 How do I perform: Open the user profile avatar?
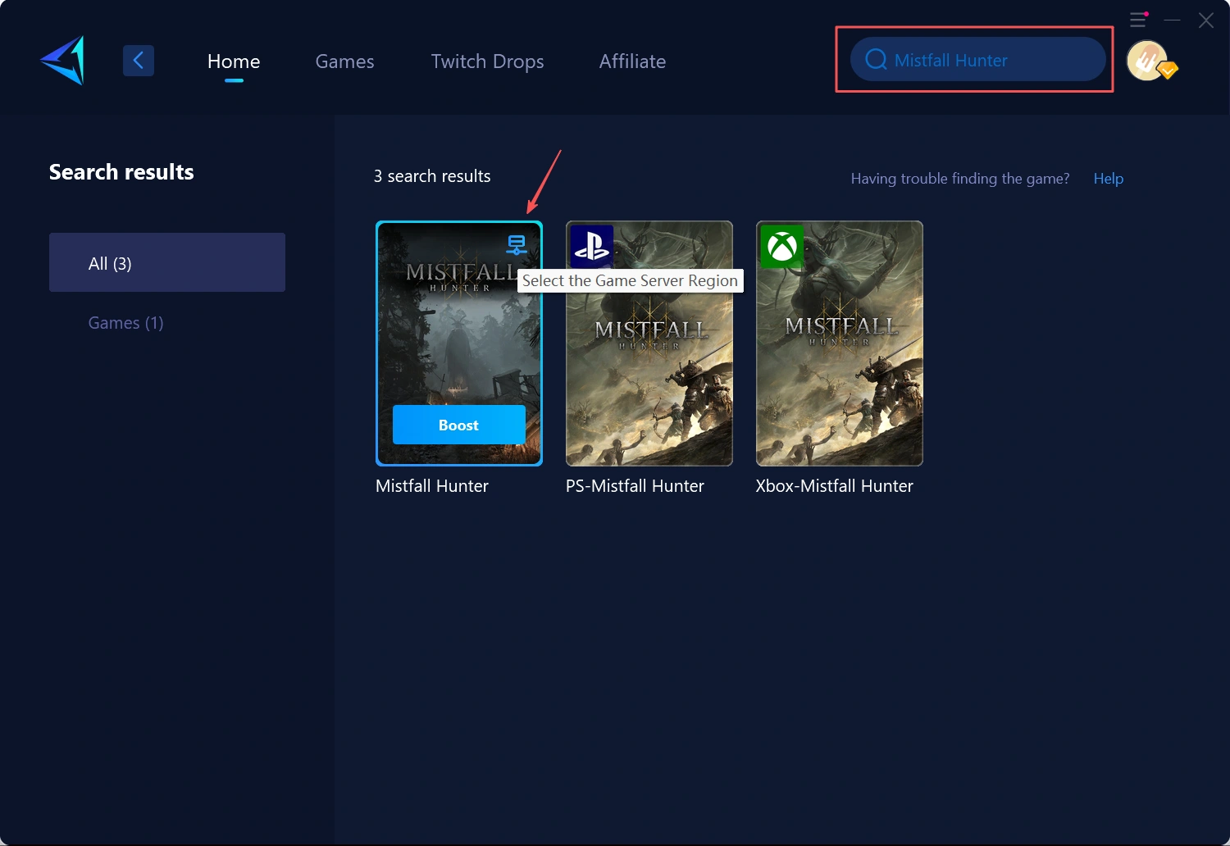[1148, 61]
